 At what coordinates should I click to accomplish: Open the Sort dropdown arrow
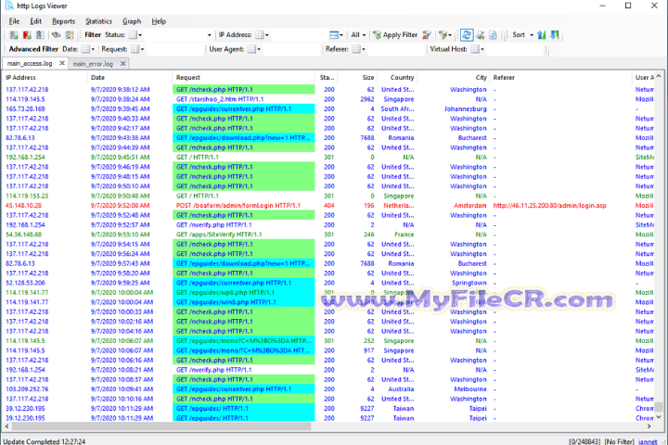point(532,35)
